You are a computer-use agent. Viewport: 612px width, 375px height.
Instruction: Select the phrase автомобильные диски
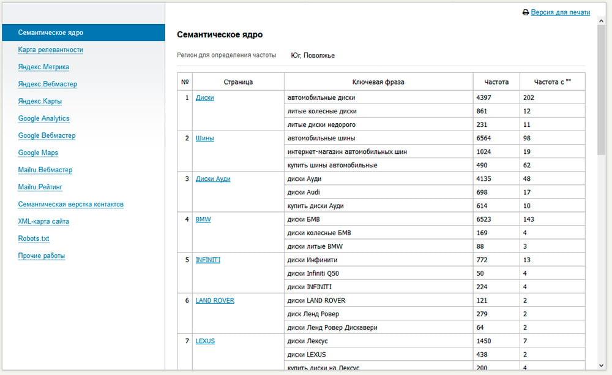pos(321,97)
